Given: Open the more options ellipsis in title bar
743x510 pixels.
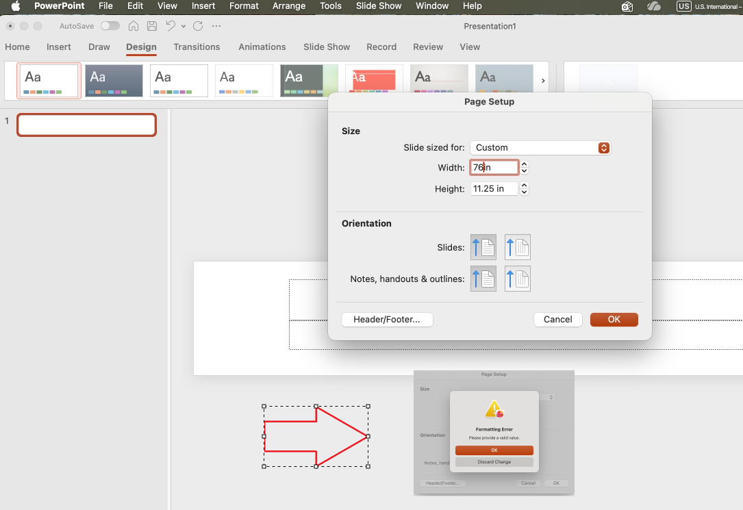Looking at the screenshot, I should (x=216, y=26).
